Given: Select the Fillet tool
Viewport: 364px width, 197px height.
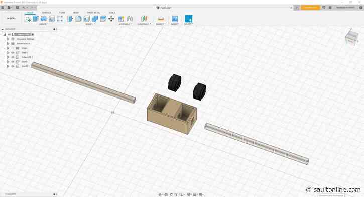Looking at the screenshot, I should tap(78, 19).
